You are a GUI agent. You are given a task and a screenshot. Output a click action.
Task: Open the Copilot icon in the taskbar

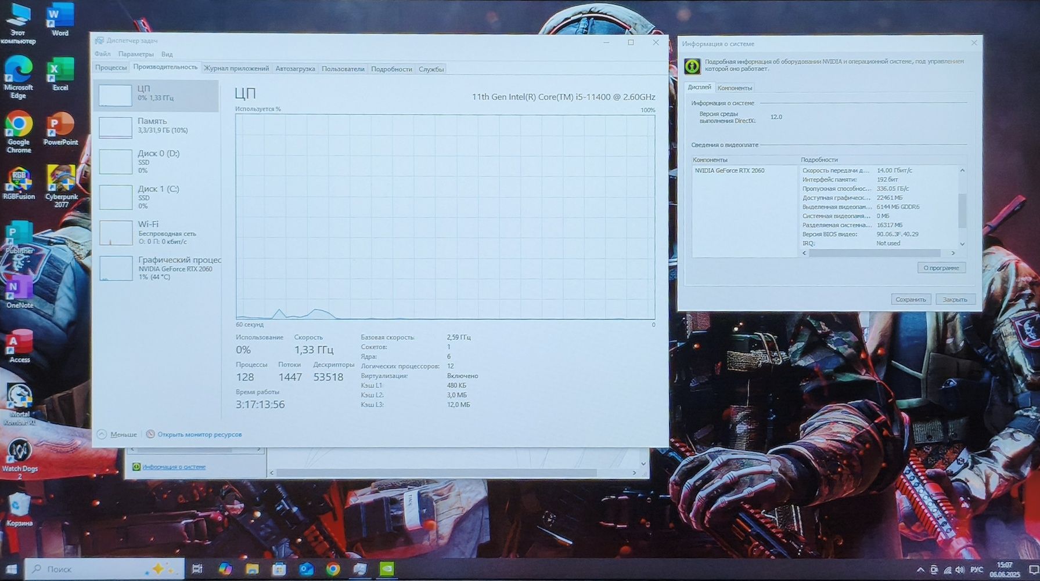point(225,569)
